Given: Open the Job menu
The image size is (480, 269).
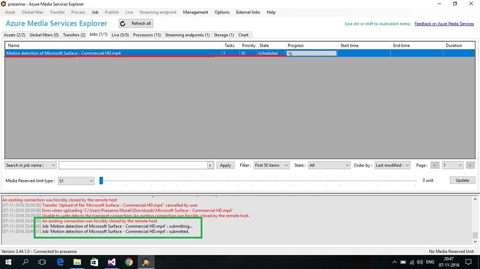Looking at the screenshot, I should (x=95, y=12).
